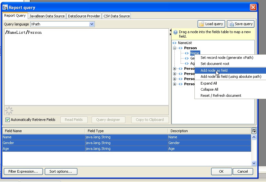Image resolution: width=266 pixels, height=182 pixels.
Task: Toggle Automatically Retrieve Fields checkbox
Action: coord(7,120)
